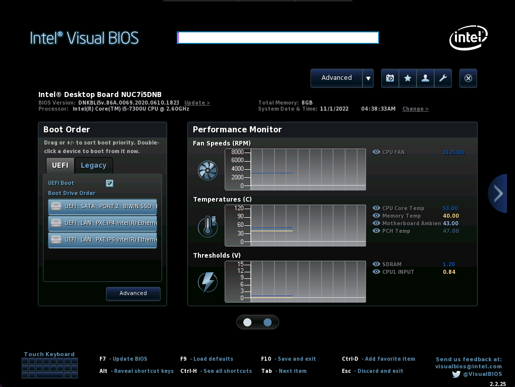Click Esc Discard and exit shortcut
This screenshot has height=387, width=515.
(x=373, y=371)
